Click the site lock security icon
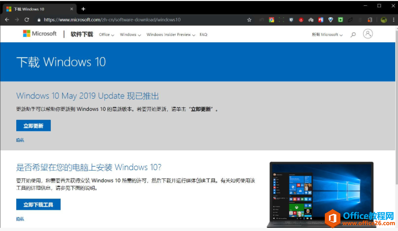The width and height of the screenshot is (398, 231). point(39,20)
